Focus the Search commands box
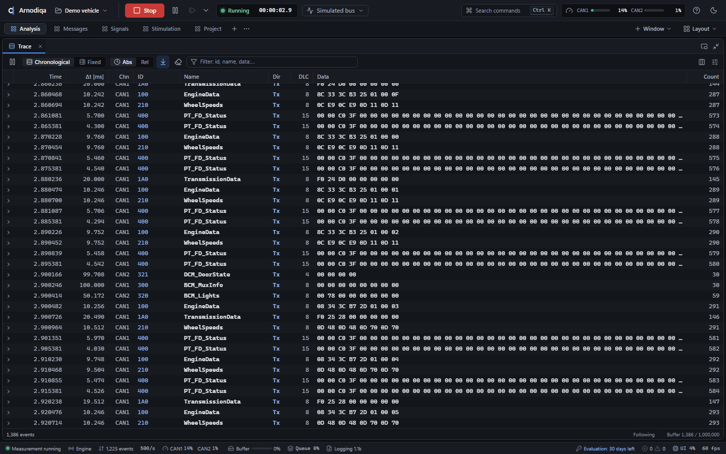Screen dimensions: 726x454 [509, 10]
